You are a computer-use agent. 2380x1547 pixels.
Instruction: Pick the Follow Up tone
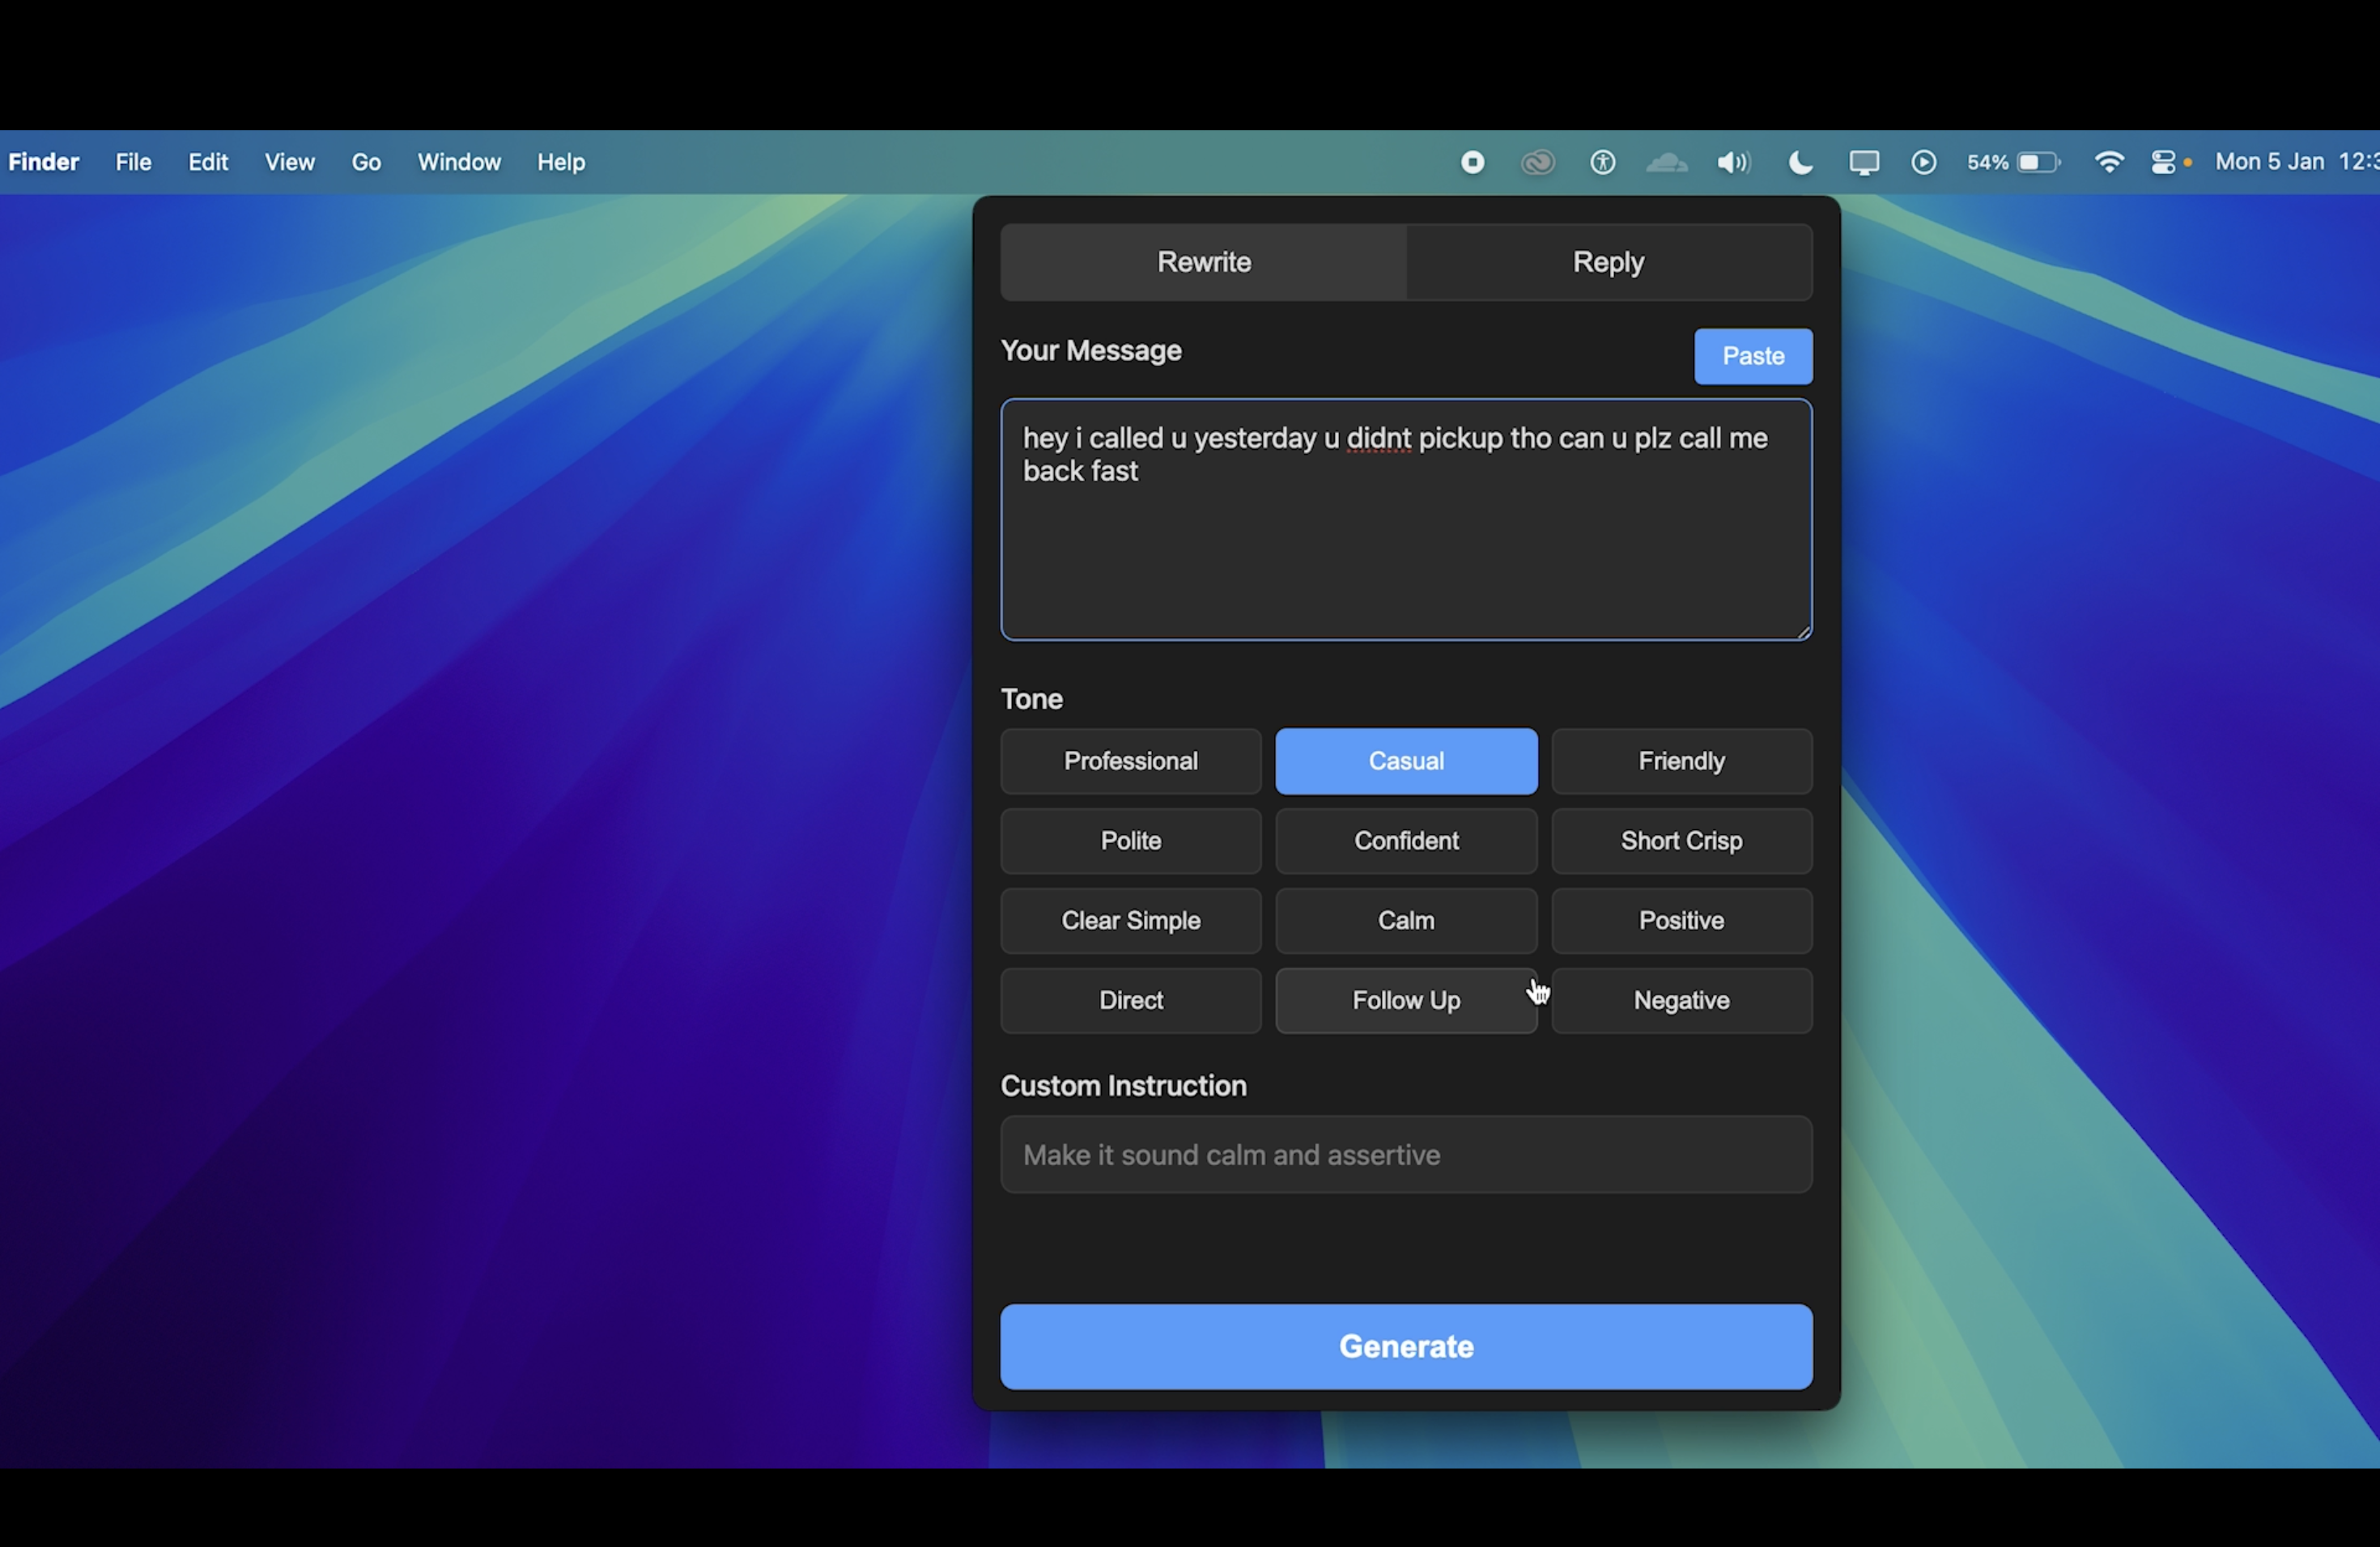(x=1405, y=1000)
